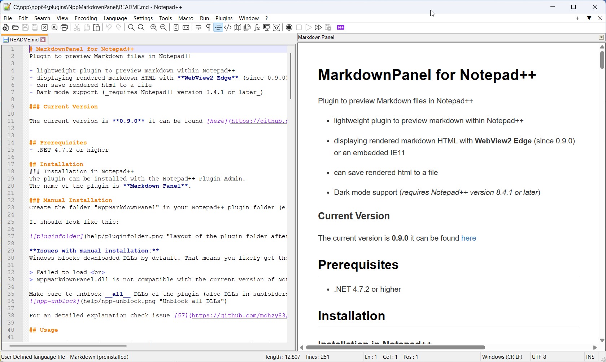Zoom out using the minus magnifier icon
The image size is (606, 362).
click(164, 27)
